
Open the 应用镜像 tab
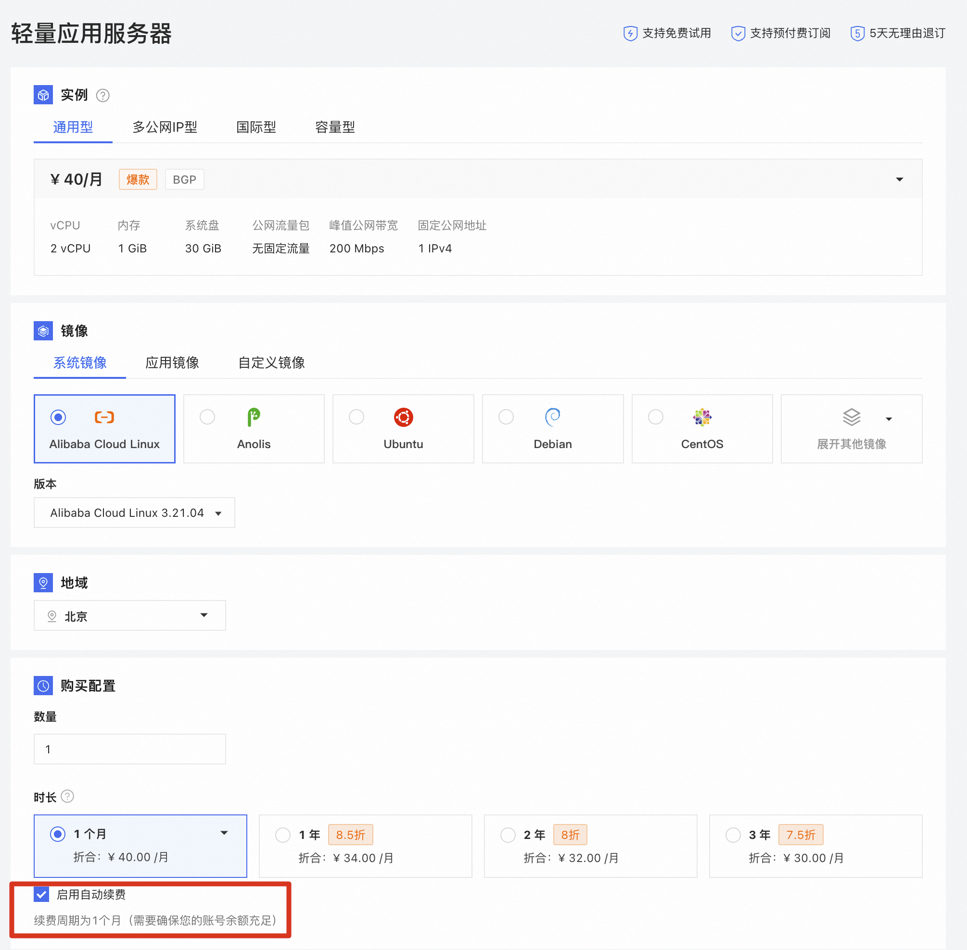[172, 362]
